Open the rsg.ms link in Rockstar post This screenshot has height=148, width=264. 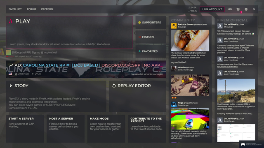(179, 62)
